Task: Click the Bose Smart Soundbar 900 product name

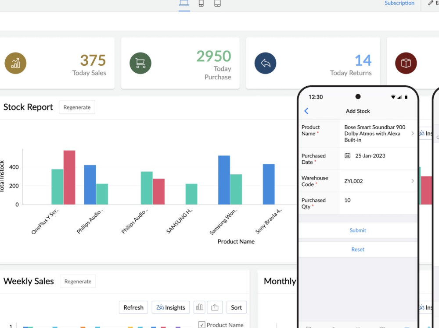Action: click(x=374, y=134)
